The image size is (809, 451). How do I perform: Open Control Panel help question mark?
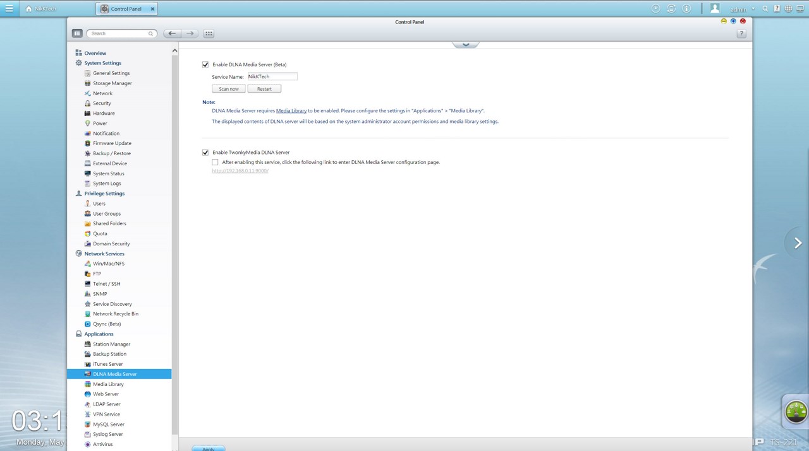click(741, 33)
